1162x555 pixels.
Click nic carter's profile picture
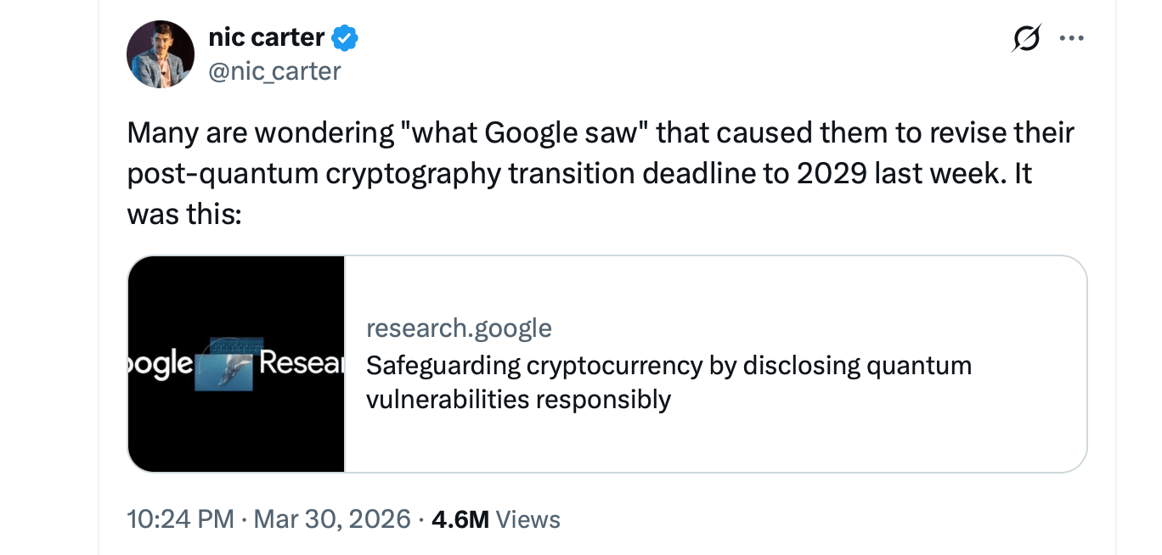click(161, 53)
